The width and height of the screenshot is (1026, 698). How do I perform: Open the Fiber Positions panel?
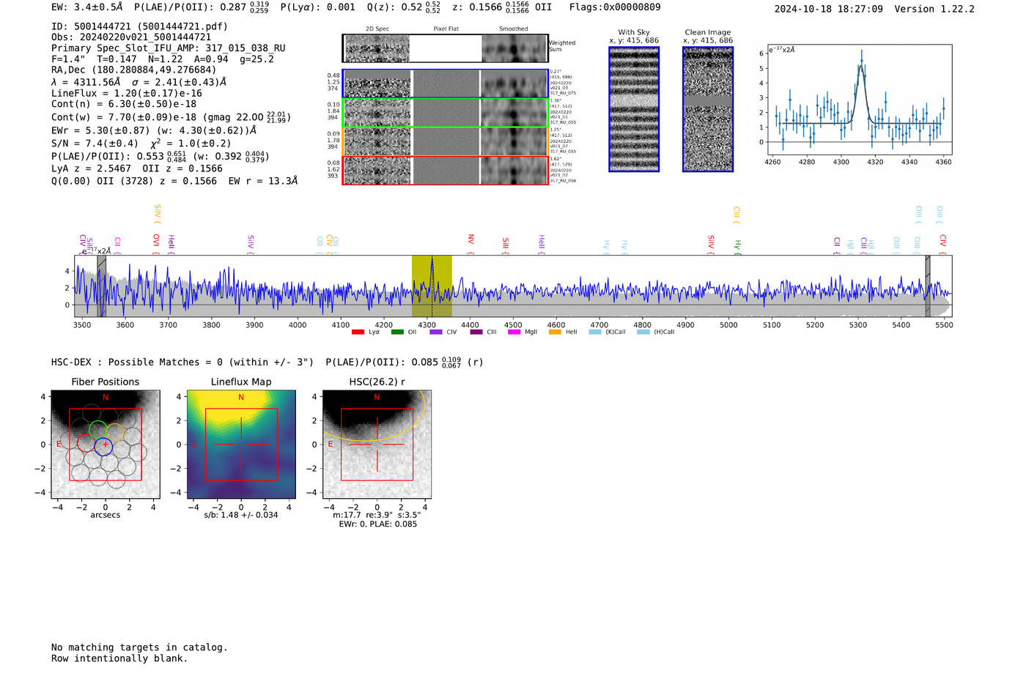pos(106,445)
